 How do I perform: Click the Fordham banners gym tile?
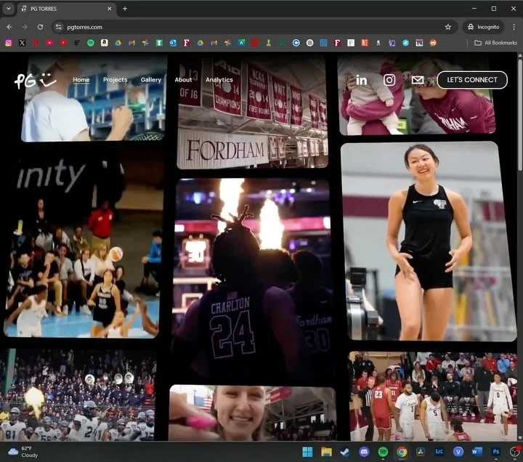click(x=252, y=112)
